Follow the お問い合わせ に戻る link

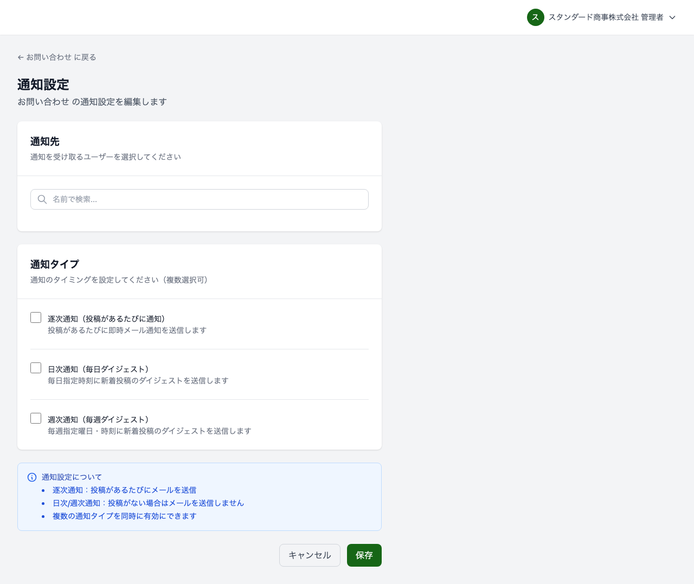coord(56,57)
